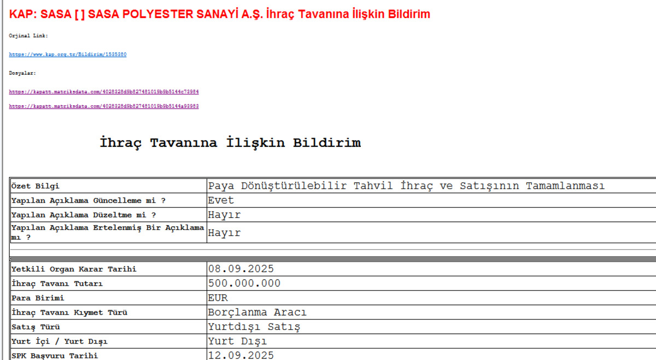Select 'Yapılan Açıklama Düzeltme mi ?' label
The height and width of the screenshot is (360, 656).
(83, 215)
